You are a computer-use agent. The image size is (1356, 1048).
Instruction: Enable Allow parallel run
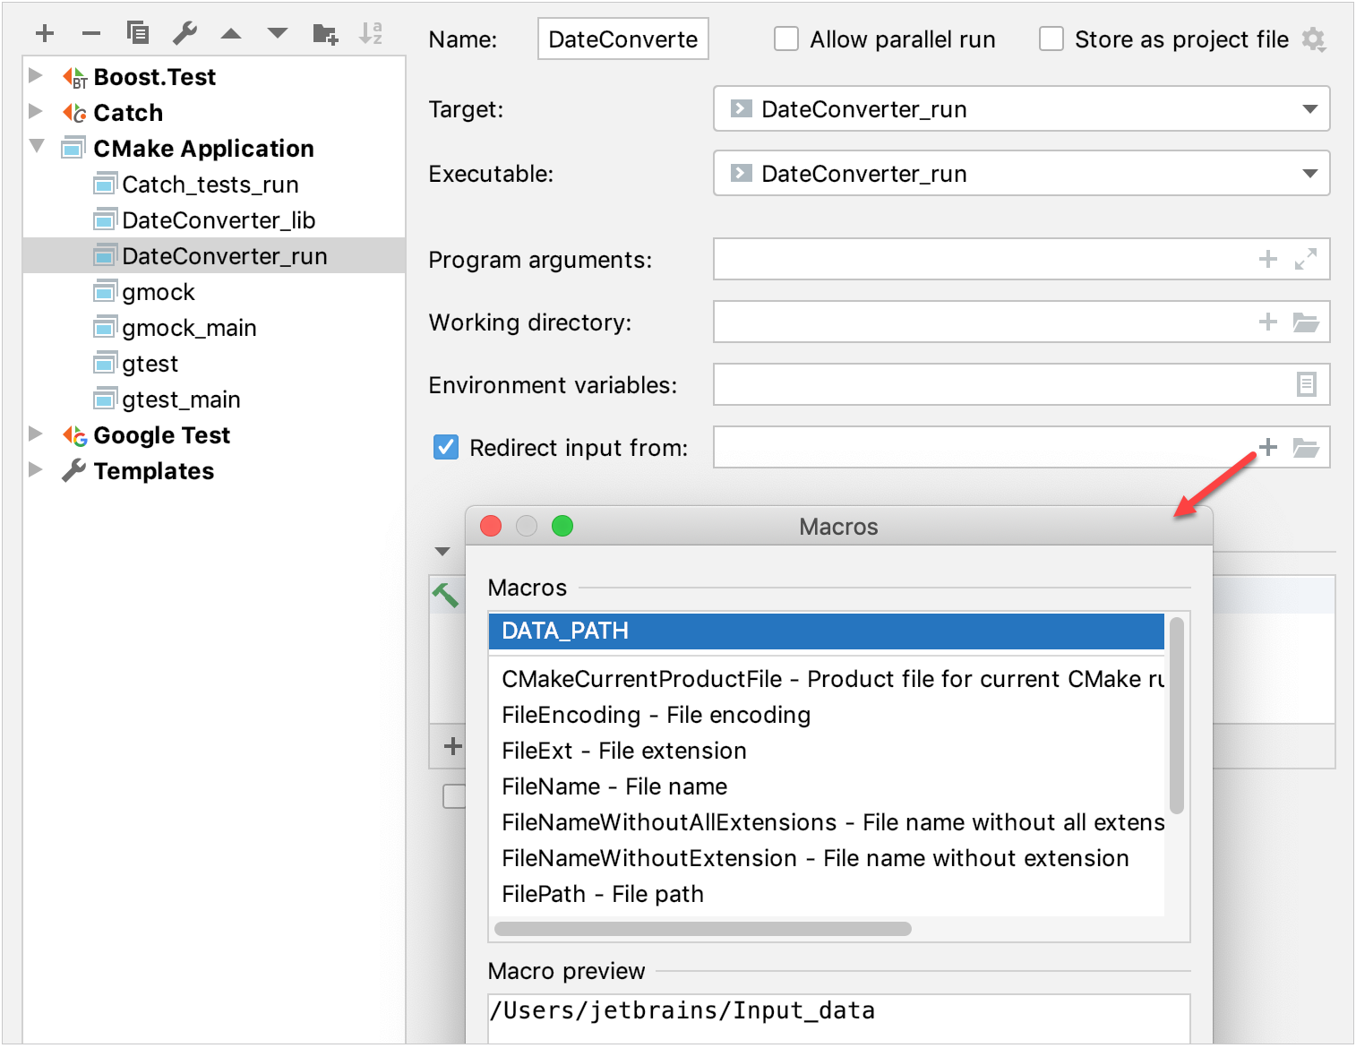[785, 39]
